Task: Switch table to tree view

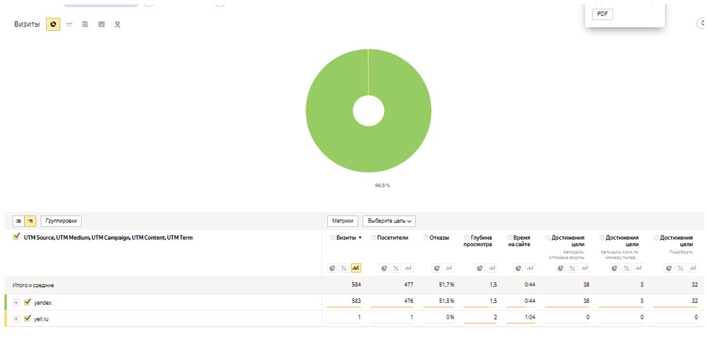Action: [x=30, y=221]
